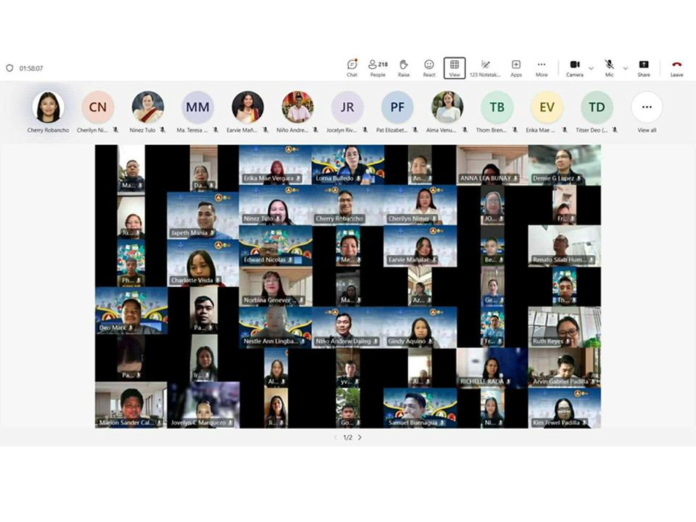Image resolution: width=696 pixels, height=522 pixels.
Task: Go to previous page of video grid
Action: [335, 437]
